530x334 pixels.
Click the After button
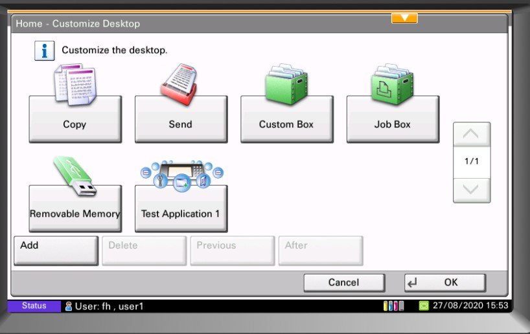(320, 251)
